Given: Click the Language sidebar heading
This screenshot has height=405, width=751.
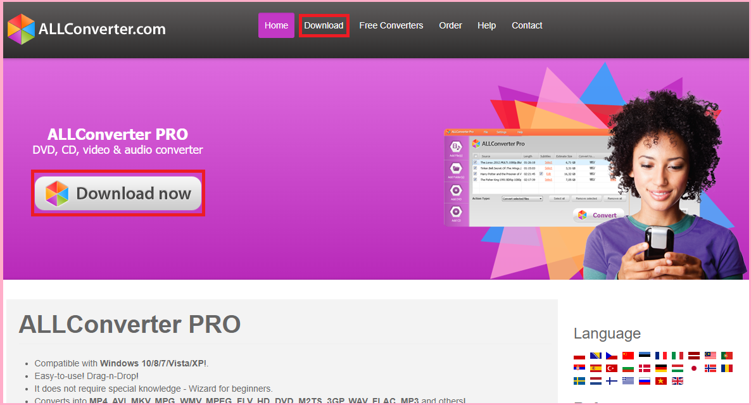Looking at the screenshot, I should coord(607,333).
